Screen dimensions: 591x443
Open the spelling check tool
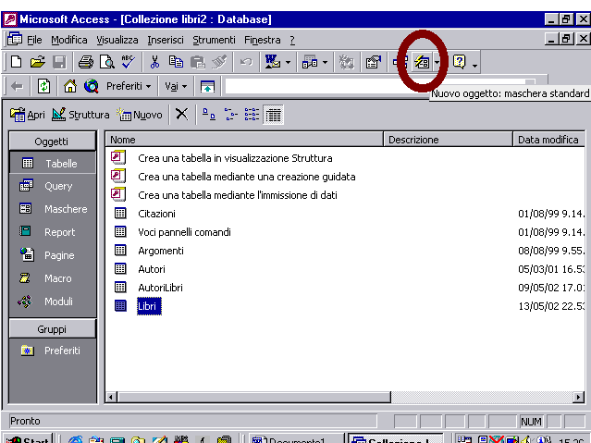point(128,62)
